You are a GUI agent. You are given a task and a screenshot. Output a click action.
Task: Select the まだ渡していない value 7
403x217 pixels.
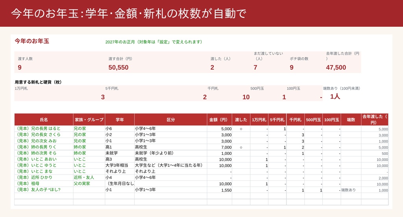coord(255,68)
